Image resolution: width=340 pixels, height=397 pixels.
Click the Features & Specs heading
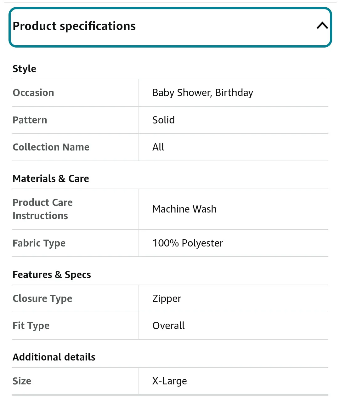coord(52,275)
